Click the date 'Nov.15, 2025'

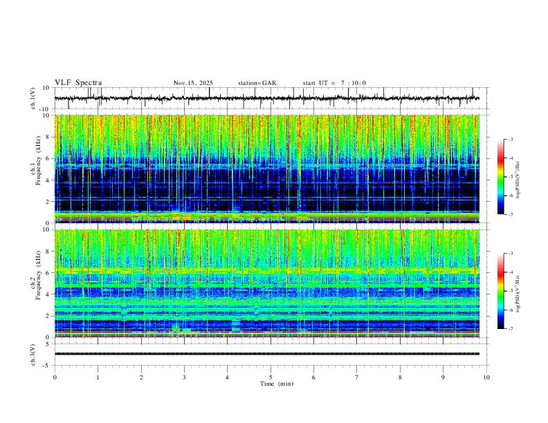pyautogui.click(x=193, y=83)
